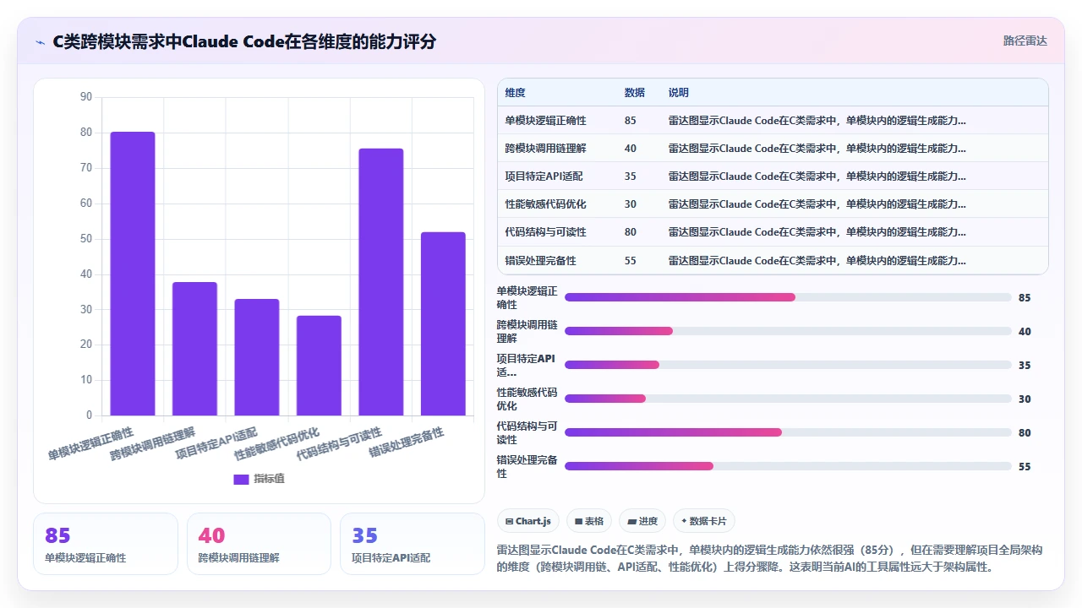The width and height of the screenshot is (1082, 608).
Task: Click the 代码结构与可读性 bar in chart
Action: tap(381, 282)
